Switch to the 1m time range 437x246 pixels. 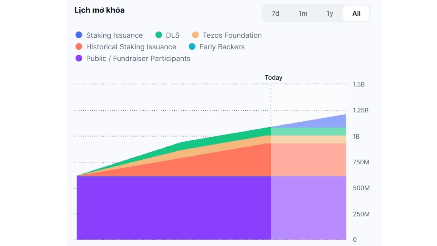coord(303,13)
